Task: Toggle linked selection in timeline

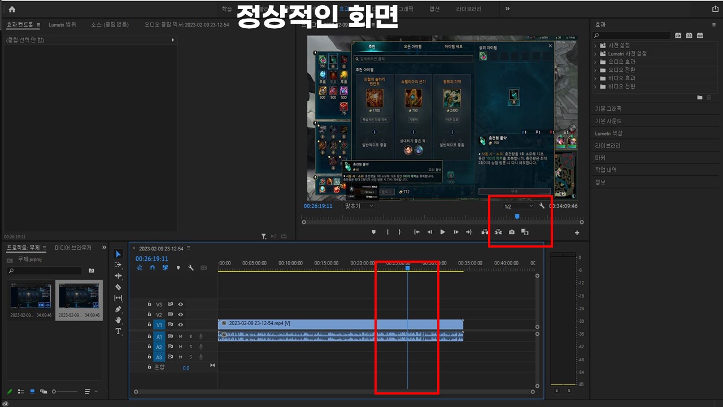Action: point(165,268)
